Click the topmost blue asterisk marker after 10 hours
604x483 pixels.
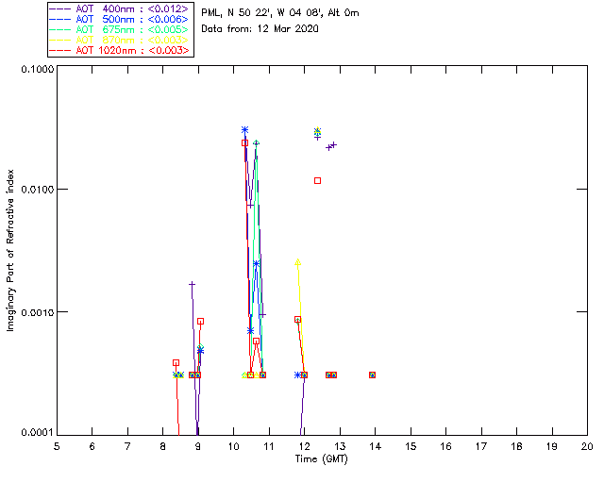point(244,130)
